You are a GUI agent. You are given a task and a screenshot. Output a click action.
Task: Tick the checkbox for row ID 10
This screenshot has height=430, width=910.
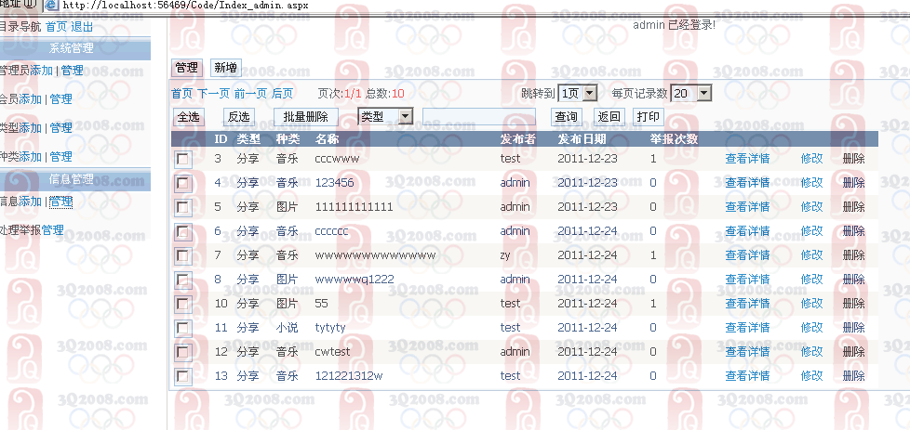[182, 304]
